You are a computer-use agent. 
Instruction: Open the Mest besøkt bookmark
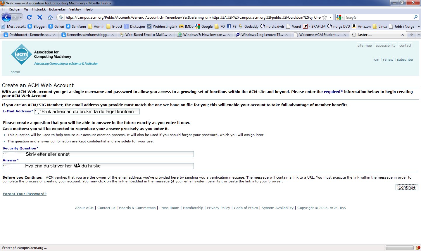[13, 26]
